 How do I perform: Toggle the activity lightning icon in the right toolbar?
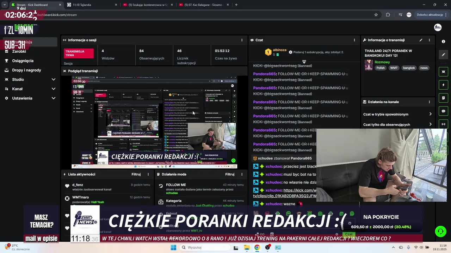pos(443,85)
